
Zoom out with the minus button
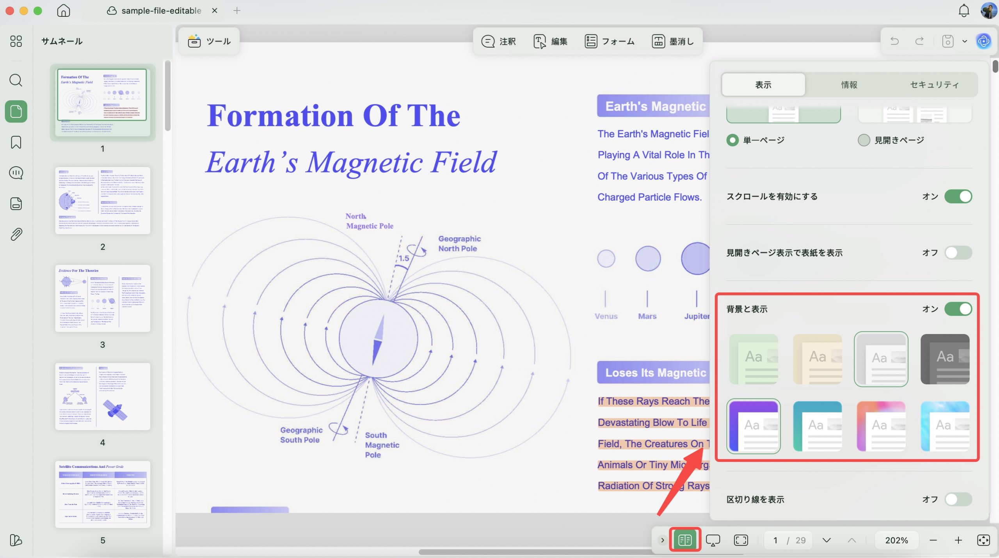[x=933, y=540]
